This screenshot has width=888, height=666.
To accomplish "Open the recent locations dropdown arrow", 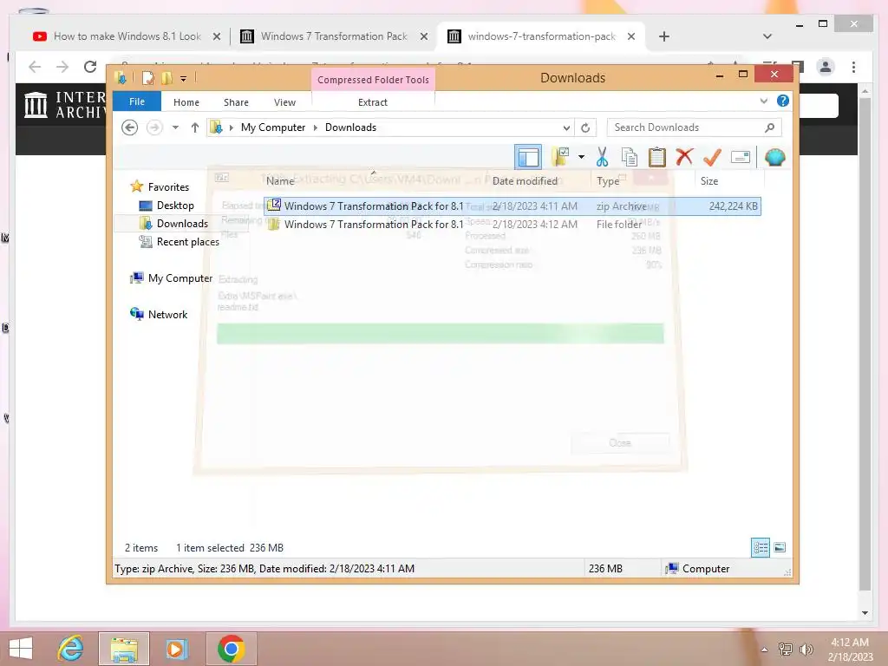I will point(175,127).
